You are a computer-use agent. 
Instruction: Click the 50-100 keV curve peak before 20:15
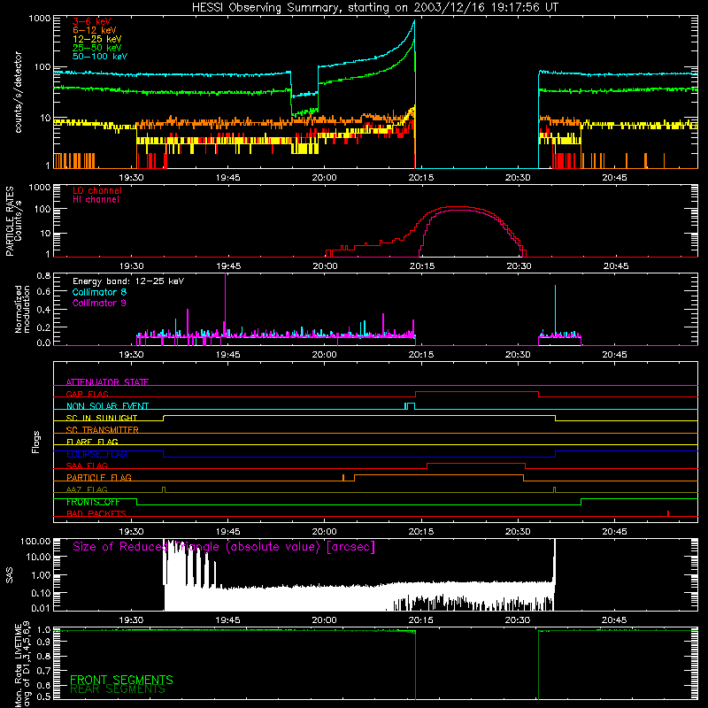pyautogui.click(x=414, y=21)
